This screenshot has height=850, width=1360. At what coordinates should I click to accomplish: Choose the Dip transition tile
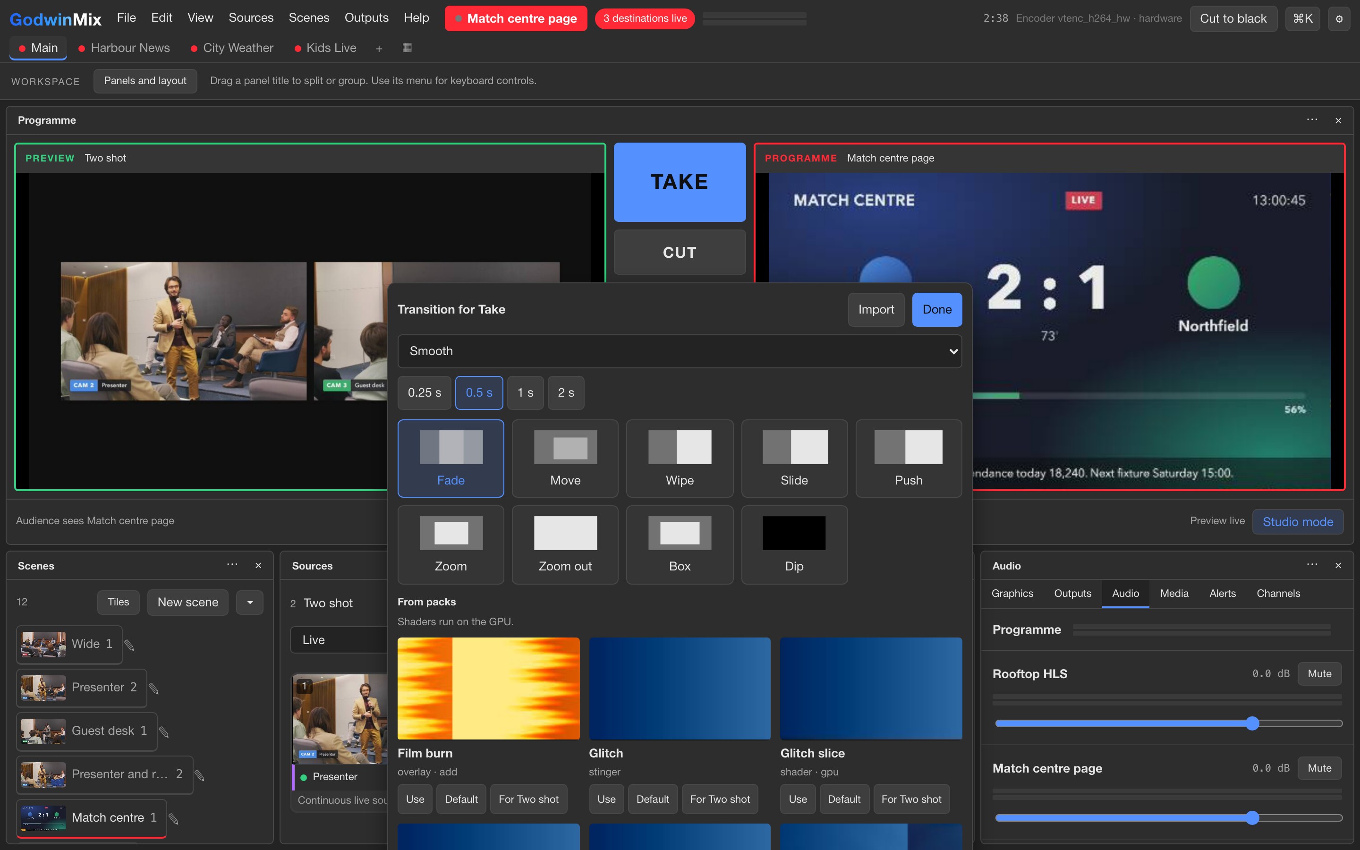pos(794,544)
